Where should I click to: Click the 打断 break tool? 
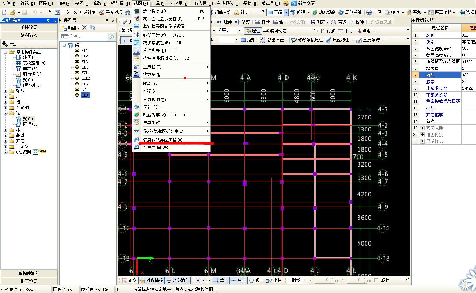(262, 22)
